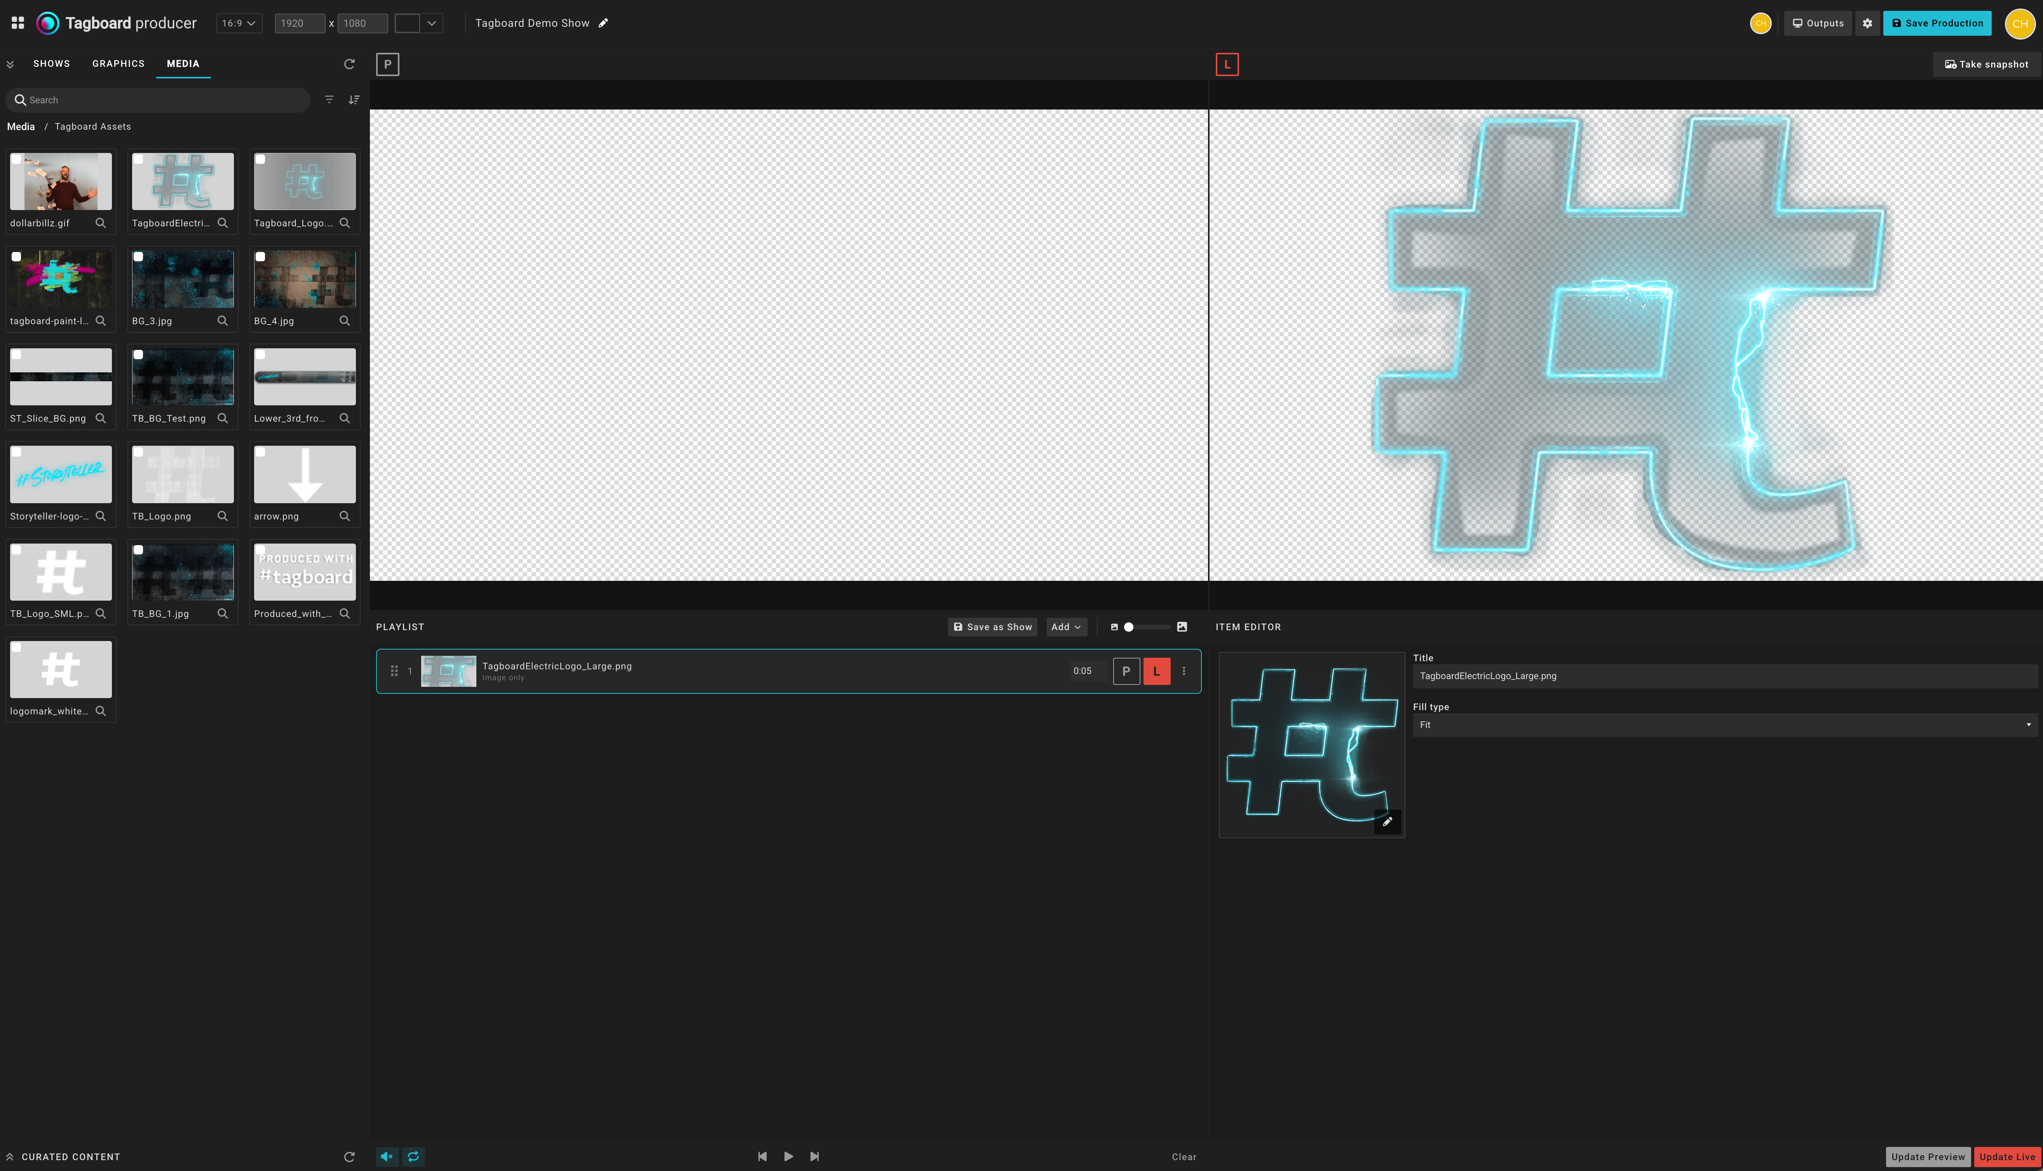2043x1171 pixels.
Task: Click Update Live button
Action: (x=2007, y=1157)
